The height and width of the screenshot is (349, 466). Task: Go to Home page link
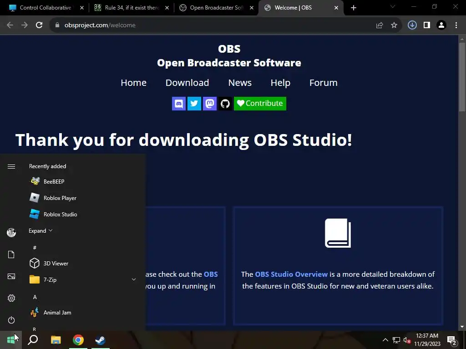click(x=133, y=83)
